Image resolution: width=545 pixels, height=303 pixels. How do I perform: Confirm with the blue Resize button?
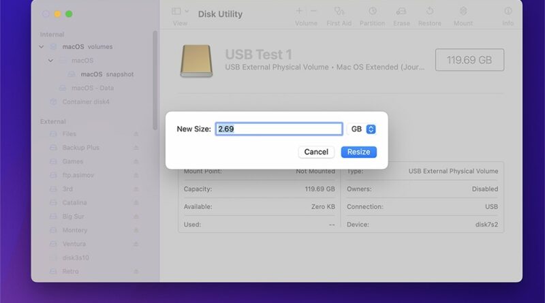click(359, 152)
